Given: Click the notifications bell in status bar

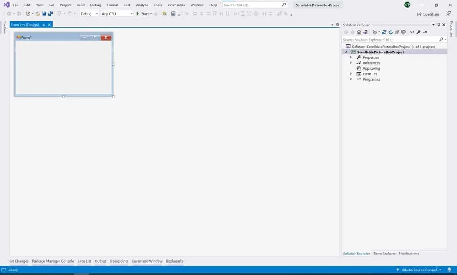Looking at the screenshot, I should pos(449,270).
